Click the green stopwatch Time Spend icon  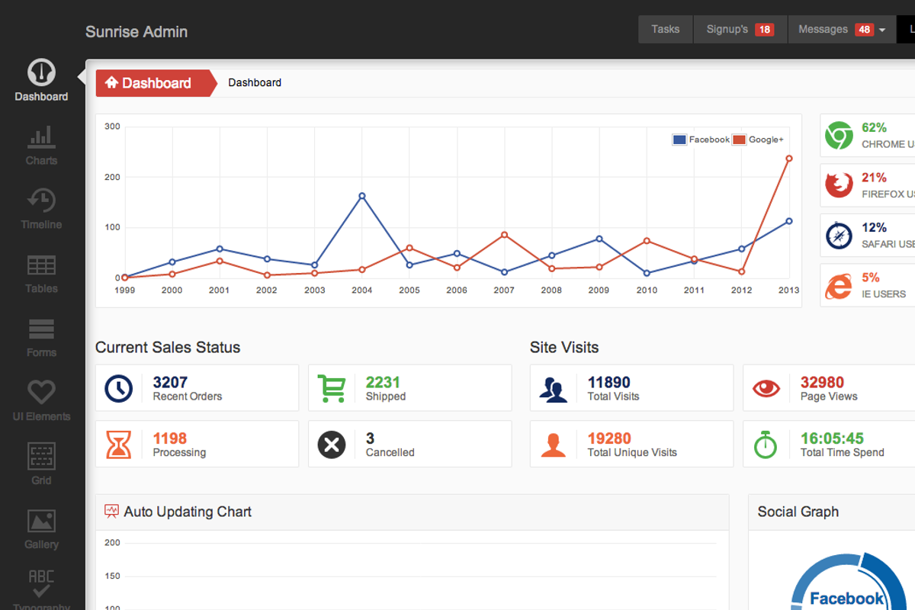click(766, 445)
